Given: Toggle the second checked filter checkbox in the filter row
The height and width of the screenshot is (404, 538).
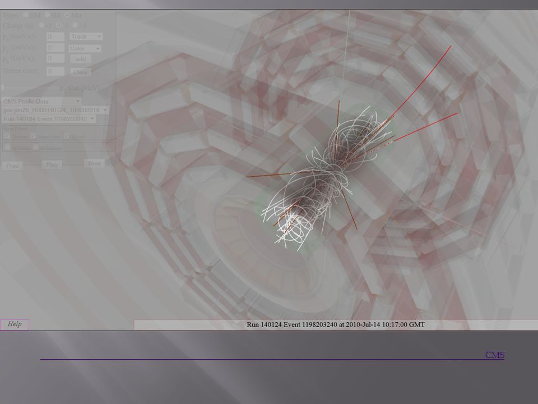Looking at the screenshot, I should [x=33, y=136].
